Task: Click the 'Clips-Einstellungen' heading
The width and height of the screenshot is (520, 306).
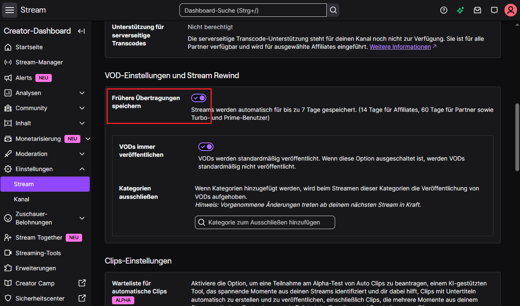Action: coord(138,261)
